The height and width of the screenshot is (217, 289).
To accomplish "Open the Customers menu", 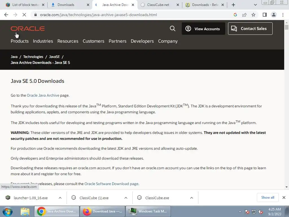I will (93, 41).
